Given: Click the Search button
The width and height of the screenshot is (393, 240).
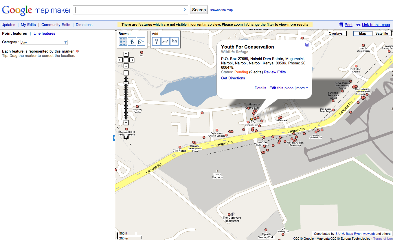Looking at the screenshot, I should click(x=199, y=10).
